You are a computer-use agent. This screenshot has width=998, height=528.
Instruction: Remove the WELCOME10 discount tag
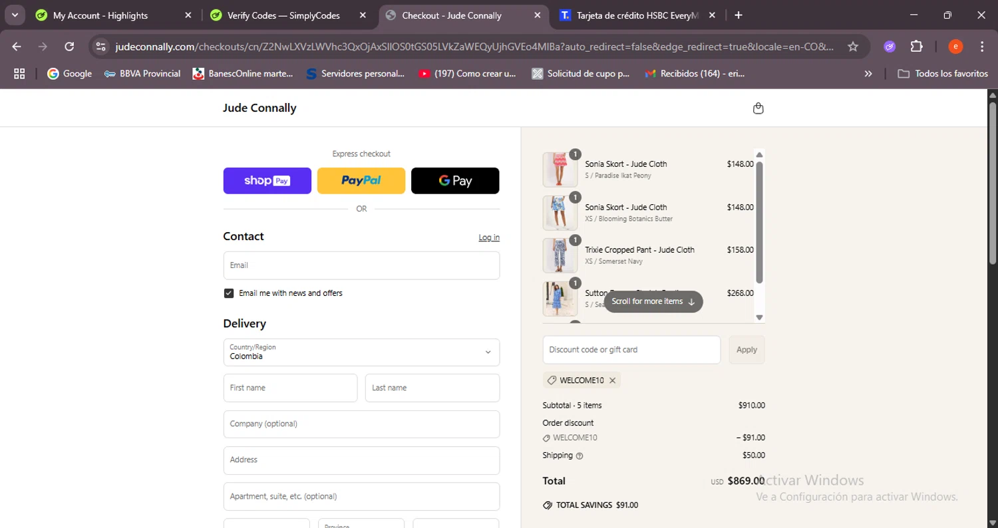click(612, 380)
